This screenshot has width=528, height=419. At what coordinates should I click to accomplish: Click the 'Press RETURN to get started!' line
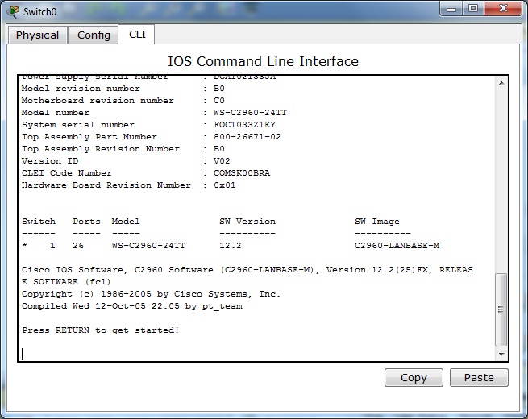pyautogui.click(x=100, y=330)
